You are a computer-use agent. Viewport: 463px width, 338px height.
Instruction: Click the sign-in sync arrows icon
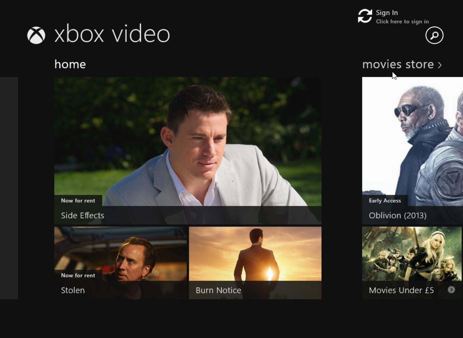[x=365, y=16]
